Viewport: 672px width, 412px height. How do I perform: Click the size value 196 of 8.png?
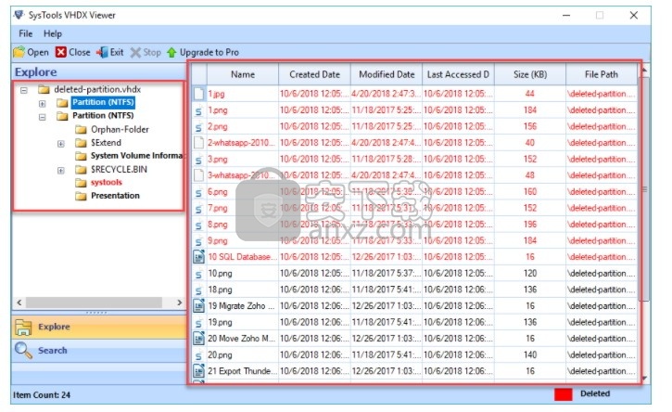529,225
